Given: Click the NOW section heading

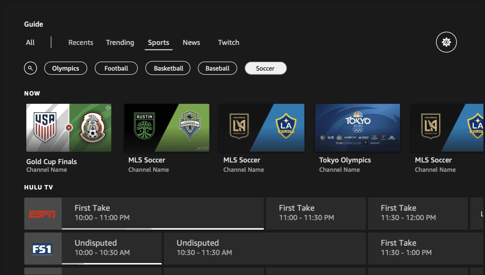Looking at the screenshot, I should tap(32, 94).
